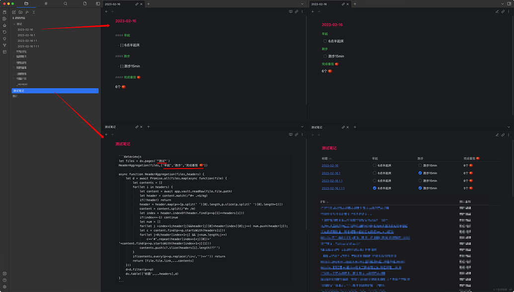Click the pencil edit icon in 测试笔记 pane
514x292 pixels.
(x=497, y=135)
